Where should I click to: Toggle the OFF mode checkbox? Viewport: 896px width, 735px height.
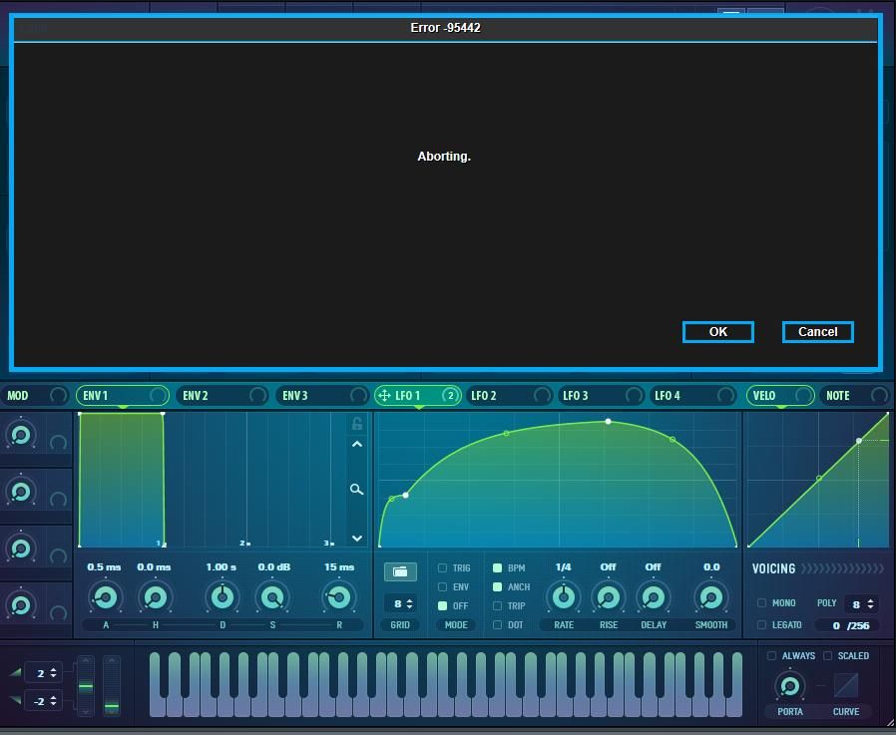tap(442, 605)
